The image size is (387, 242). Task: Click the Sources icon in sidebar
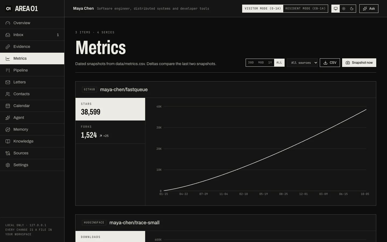coord(8,153)
